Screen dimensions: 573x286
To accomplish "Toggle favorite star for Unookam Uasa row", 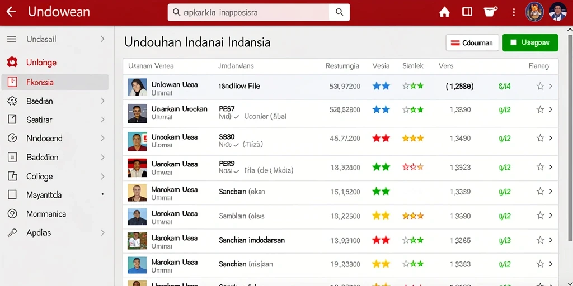I will click(540, 138).
